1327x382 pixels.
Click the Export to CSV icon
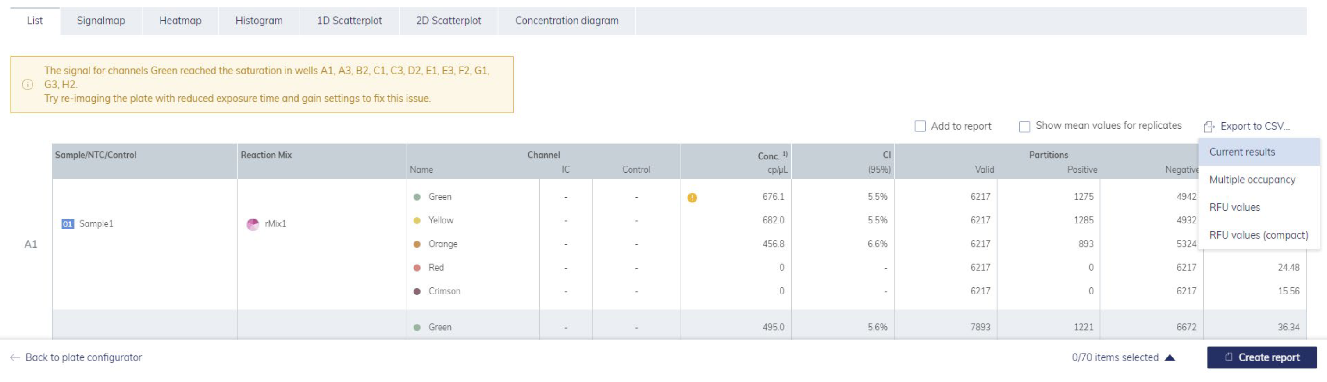[x=1209, y=126]
